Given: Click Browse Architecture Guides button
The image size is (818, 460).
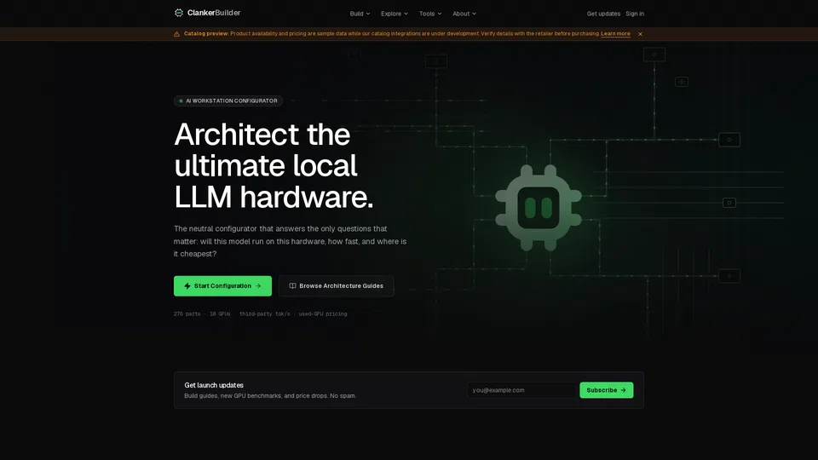Looking at the screenshot, I should (x=336, y=286).
